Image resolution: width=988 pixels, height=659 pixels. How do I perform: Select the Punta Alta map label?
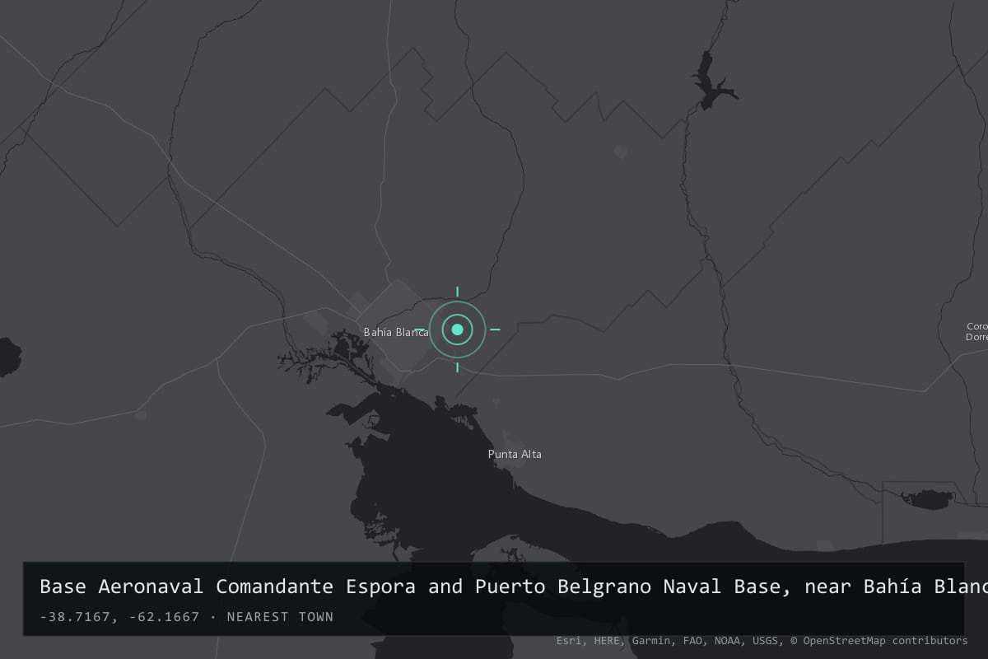(515, 454)
